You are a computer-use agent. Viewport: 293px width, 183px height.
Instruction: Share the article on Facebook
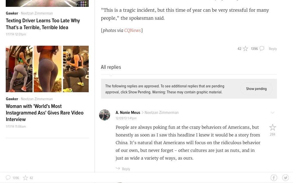click(274, 178)
